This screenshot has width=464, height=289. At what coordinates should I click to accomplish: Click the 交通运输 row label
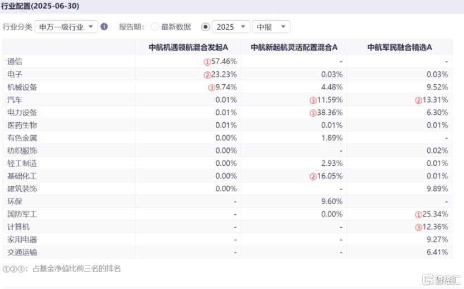[22, 253]
